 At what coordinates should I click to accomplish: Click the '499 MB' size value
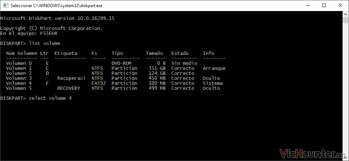point(157,88)
